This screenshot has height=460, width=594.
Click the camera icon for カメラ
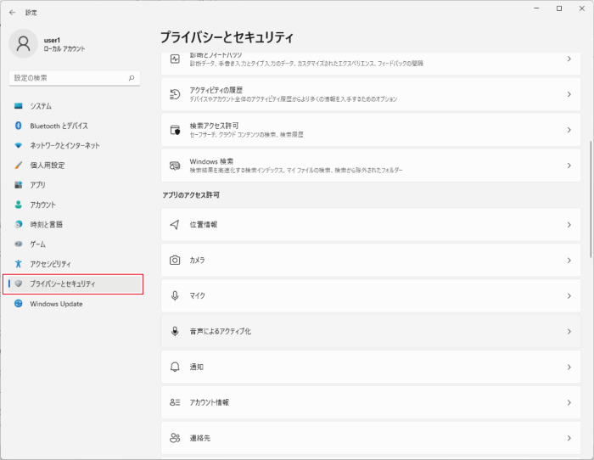(175, 261)
